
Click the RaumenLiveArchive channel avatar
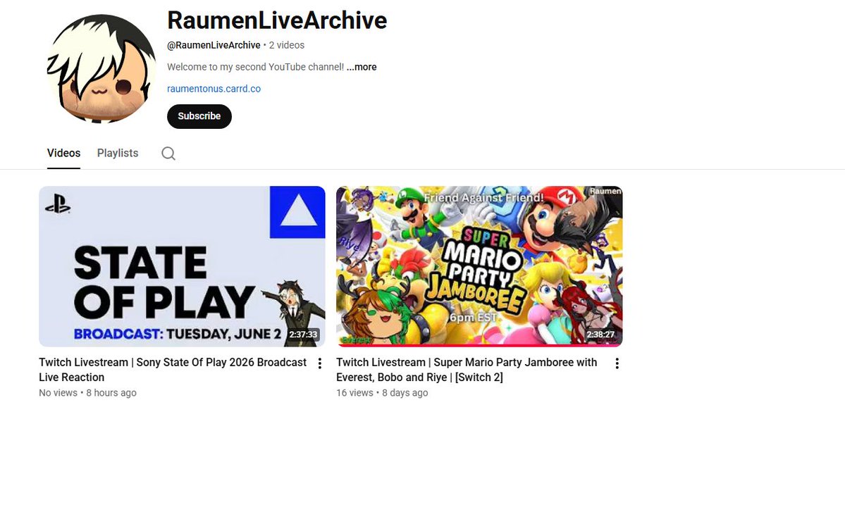101,69
